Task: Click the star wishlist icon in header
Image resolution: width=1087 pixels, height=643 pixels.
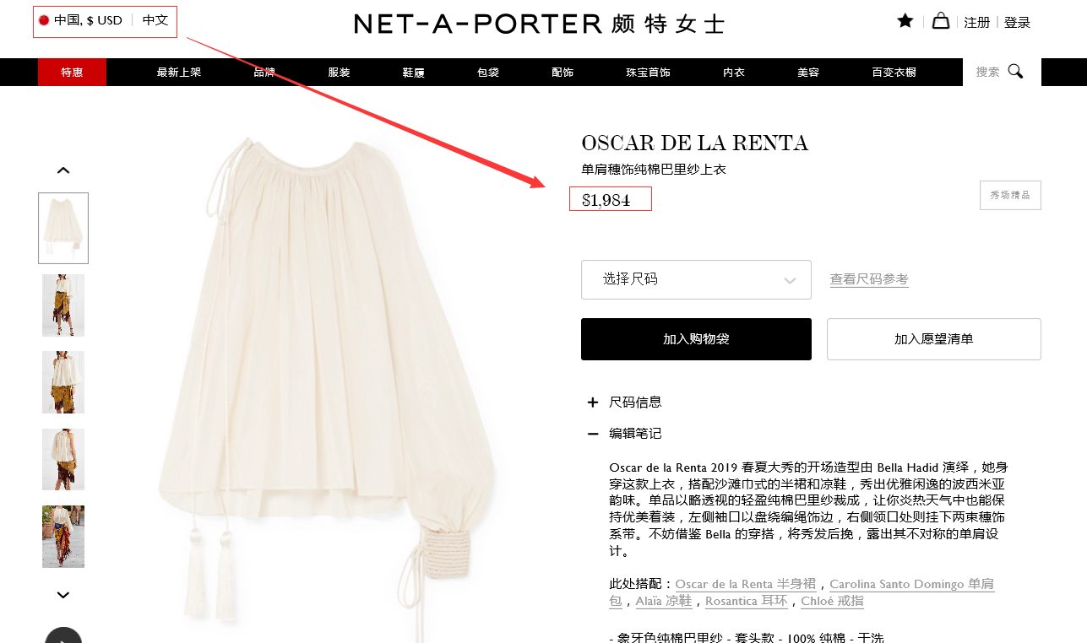Action: point(905,21)
